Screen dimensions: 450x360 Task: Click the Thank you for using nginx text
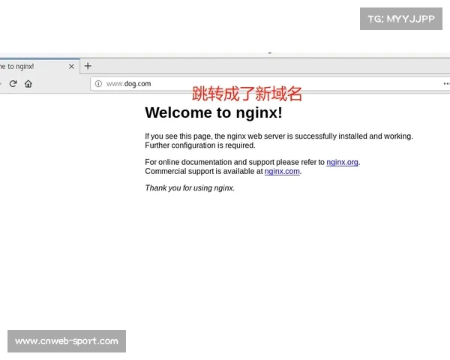[190, 188]
